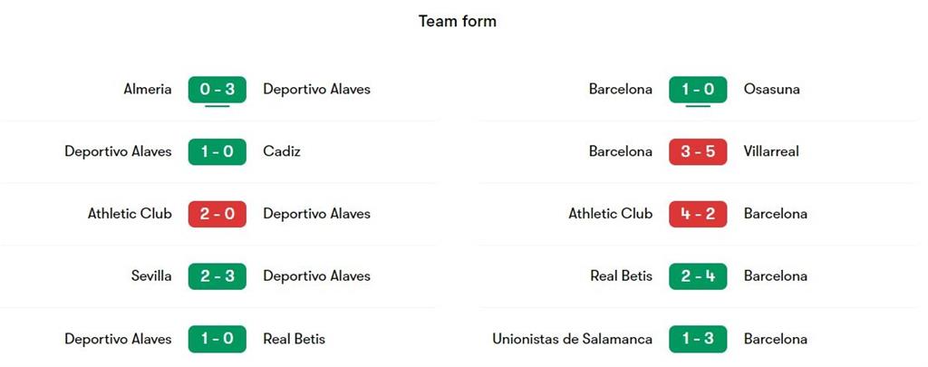This screenshot has width=928, height=367.
Task: Open Unionistas de Salamanca team name
Action: tap(572, 339)
